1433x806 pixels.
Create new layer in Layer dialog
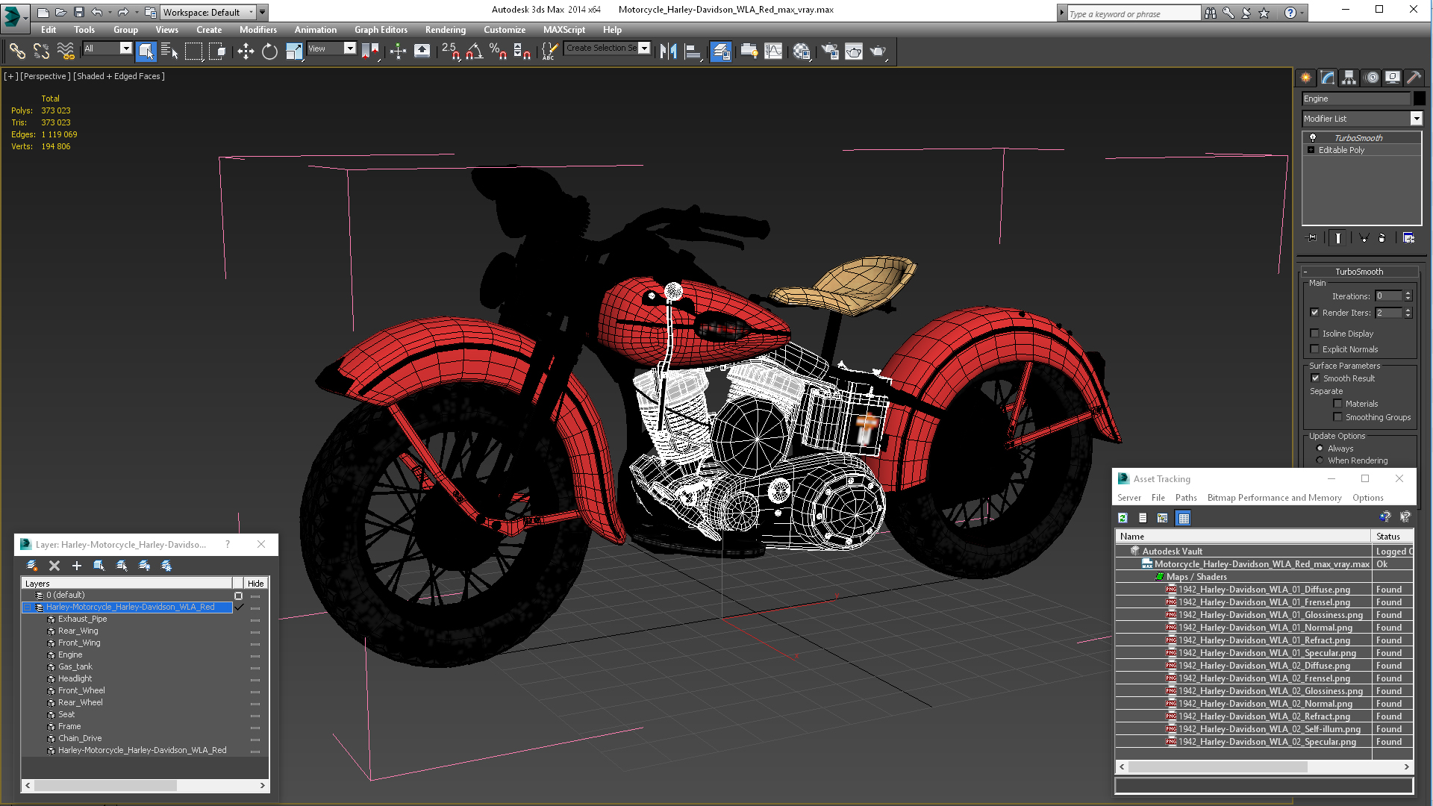click(32, 566)
